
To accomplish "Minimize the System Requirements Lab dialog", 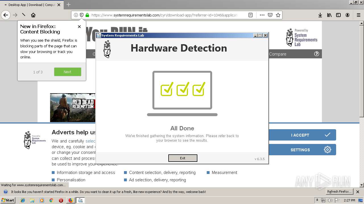I will point(255,35).
